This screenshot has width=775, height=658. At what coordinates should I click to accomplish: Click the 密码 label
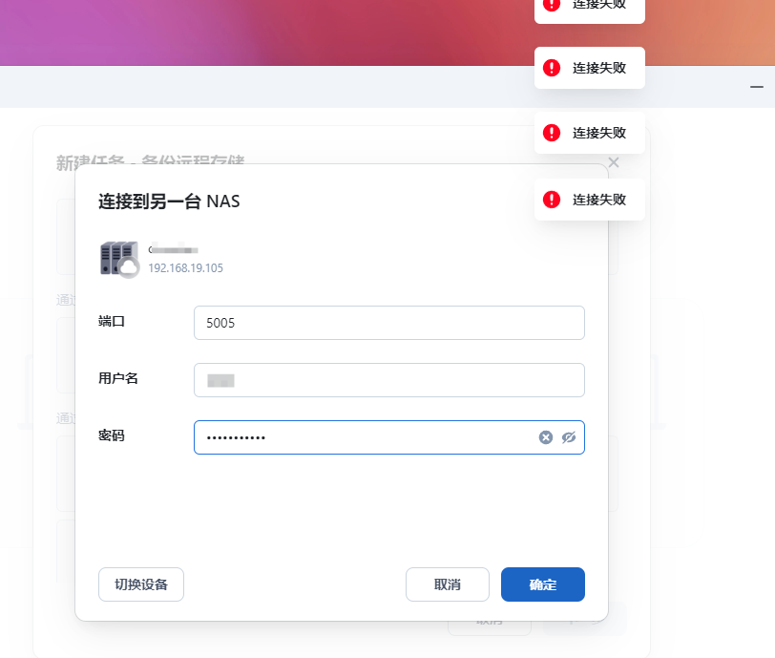point(112,435)
